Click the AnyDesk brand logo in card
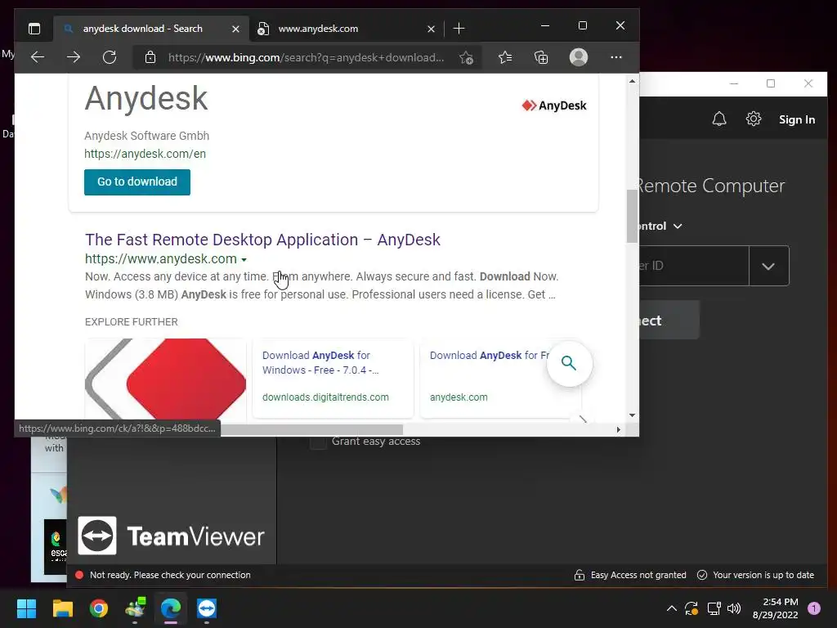Image resolution: width=837 pixels, height=628 pixels. (x=554, y=105)
